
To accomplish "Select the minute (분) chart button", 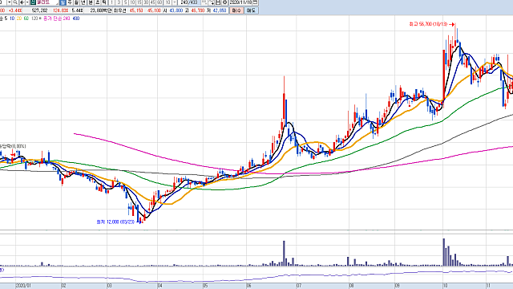I will (x=91, y=2).
